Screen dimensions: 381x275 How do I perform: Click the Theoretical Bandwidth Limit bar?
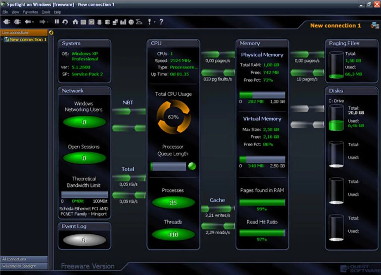[x=84, y=194]
